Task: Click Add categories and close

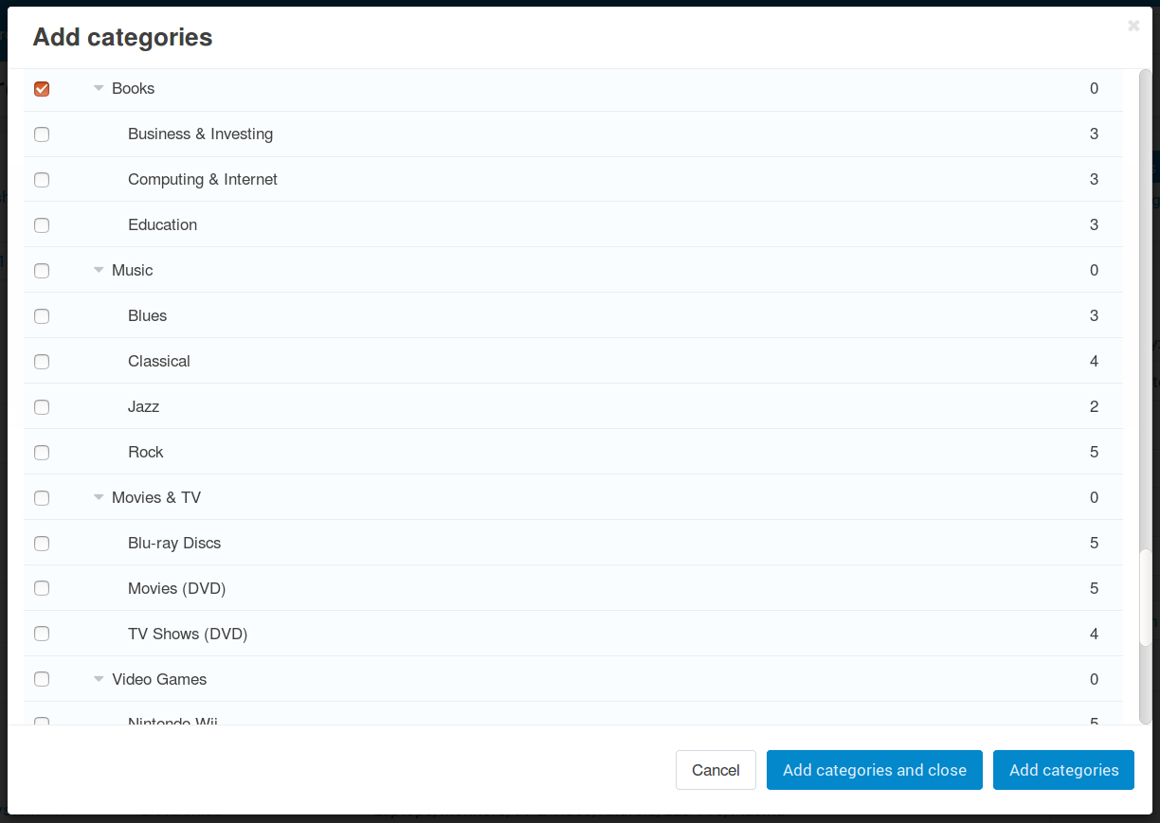Action: (875, 770)
